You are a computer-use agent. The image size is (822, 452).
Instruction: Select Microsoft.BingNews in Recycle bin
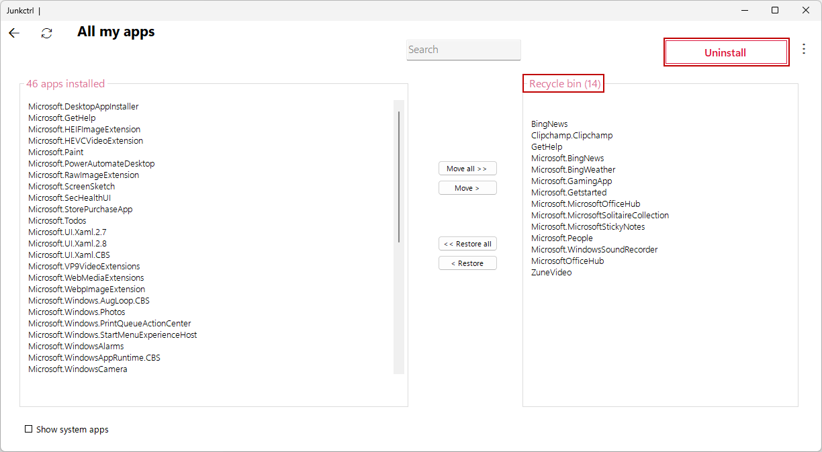tap(567, 159)
